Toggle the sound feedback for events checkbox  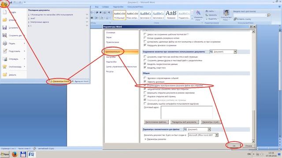coord(145,78)
